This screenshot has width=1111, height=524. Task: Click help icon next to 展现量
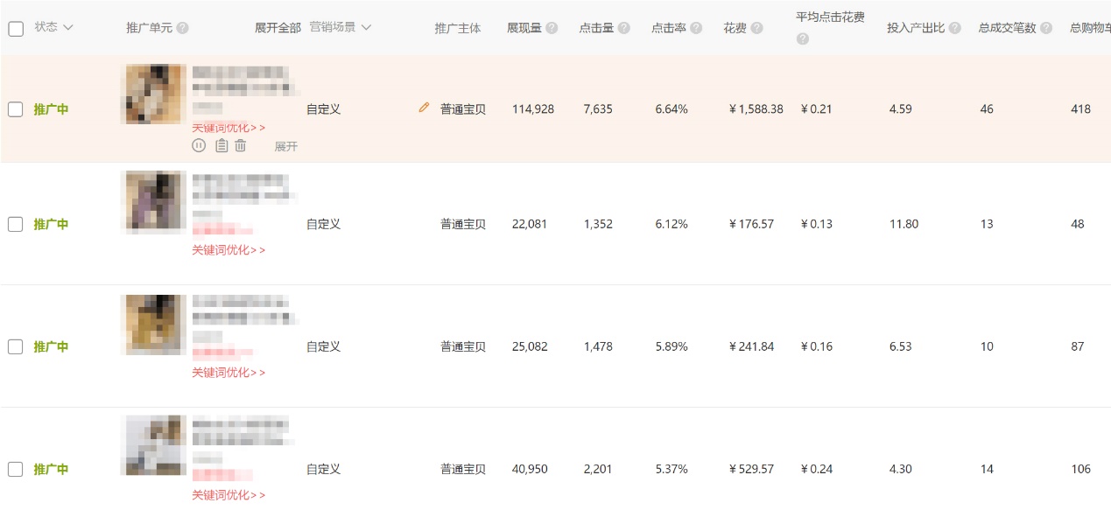point(552,28)
